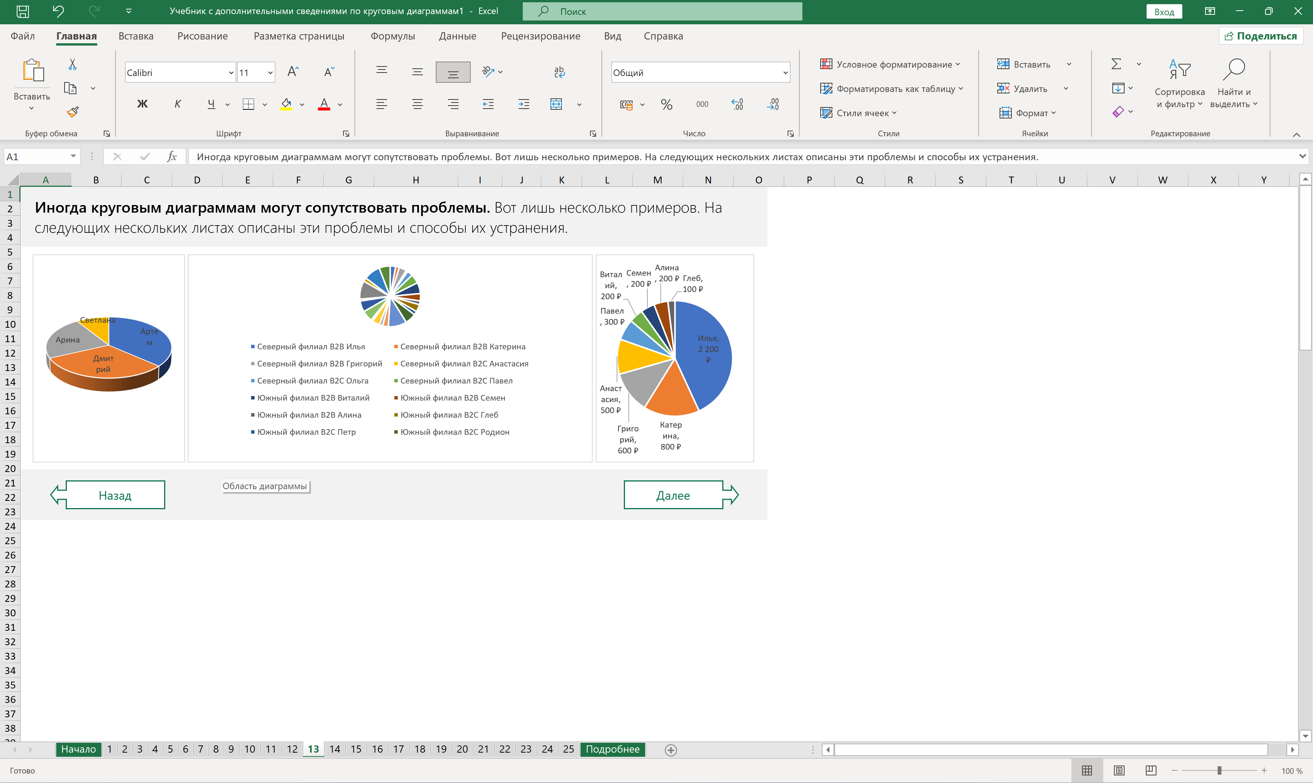Toggle Align Right horizontal alignment
Image resolution: width=1313 pixels, height=783 pixels.
(x=453, y=104)
